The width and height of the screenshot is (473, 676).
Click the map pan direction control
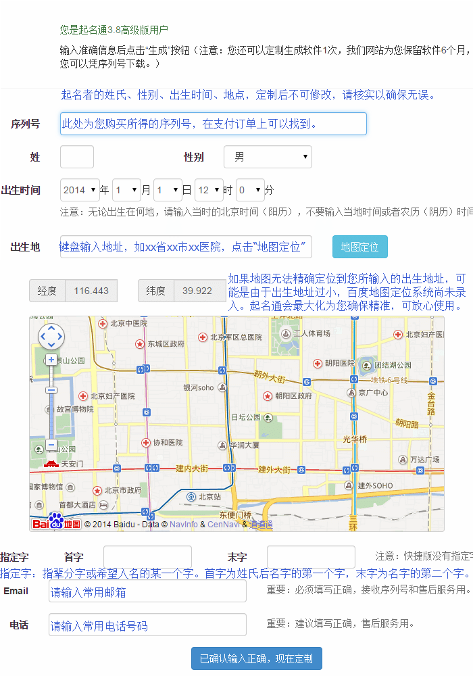pyautogui.click(x=51, y=336)
